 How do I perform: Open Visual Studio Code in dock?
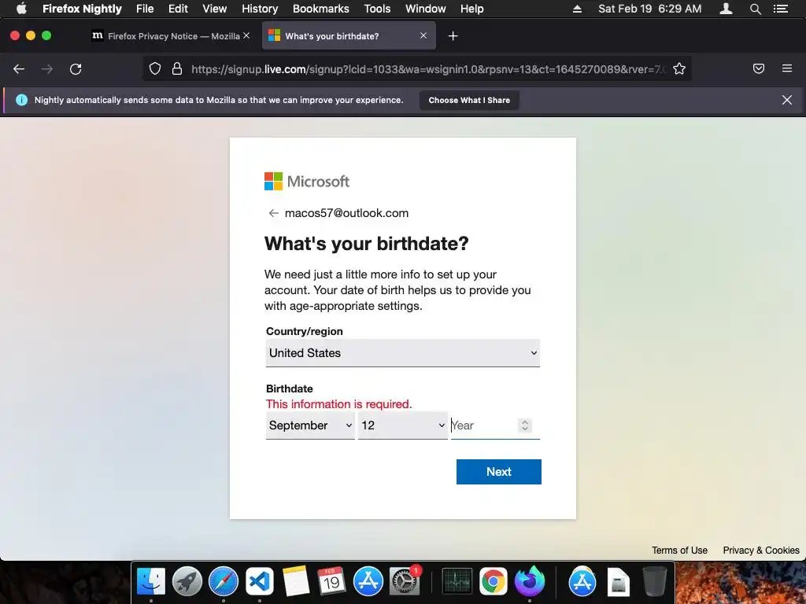260,581
